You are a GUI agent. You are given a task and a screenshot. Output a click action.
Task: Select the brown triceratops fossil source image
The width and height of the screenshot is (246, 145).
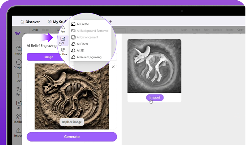pos(72,96)
